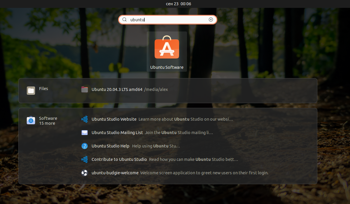The height and width of the screenshot is (204, 350).
Task: Click the 'Files' search provider label
Action: (43, 89)
